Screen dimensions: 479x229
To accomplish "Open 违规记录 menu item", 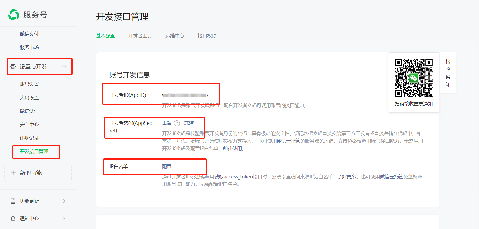I will (x=29, y=138).
